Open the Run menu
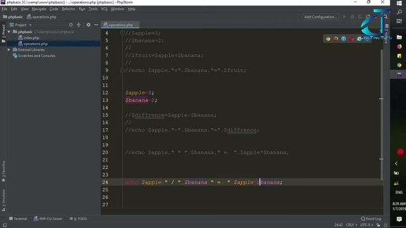Image resolution: width=406 pixels, height=228 pixels. [82, 9]
